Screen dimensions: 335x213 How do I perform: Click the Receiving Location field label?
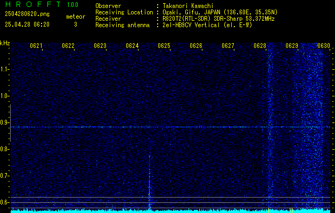coord(124,12)
